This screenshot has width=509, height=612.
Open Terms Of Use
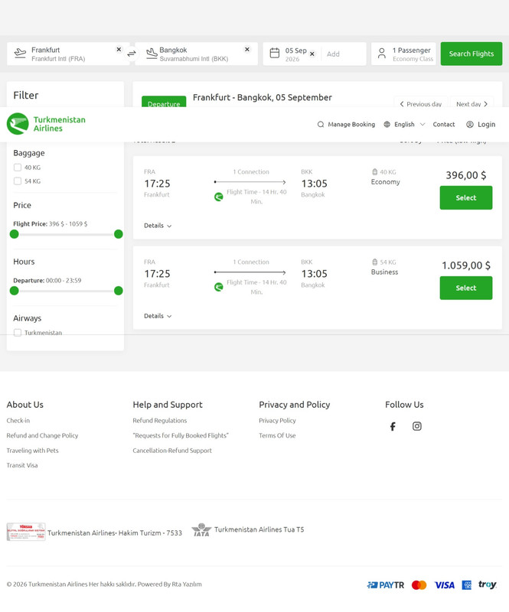point(277,435)
